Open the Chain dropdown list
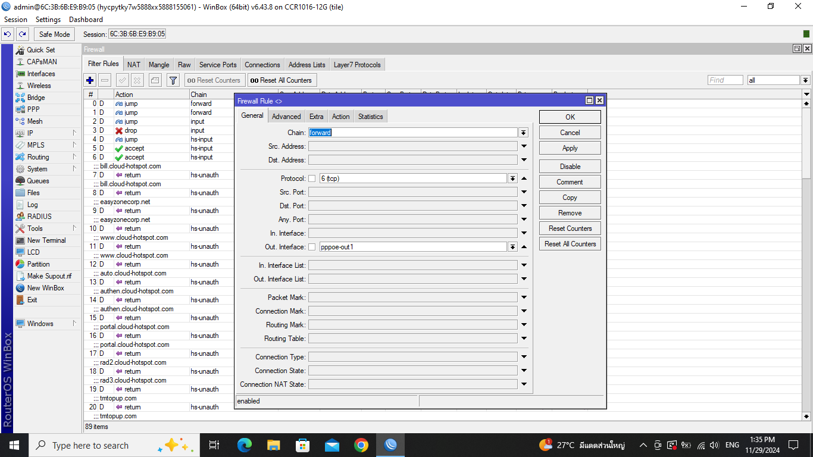 (x=524, y=133)
